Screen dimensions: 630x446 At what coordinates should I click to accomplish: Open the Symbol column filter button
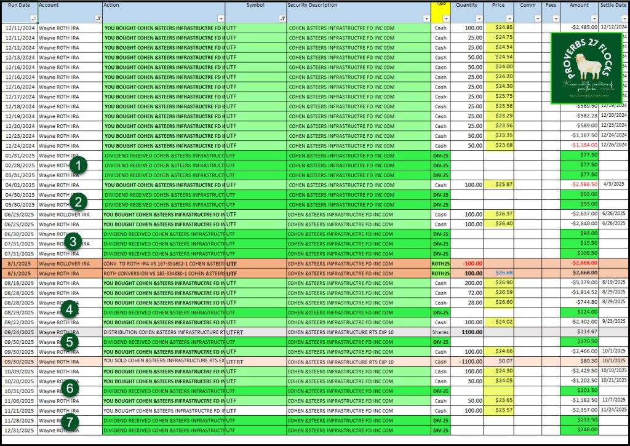(x=282, y=19)
